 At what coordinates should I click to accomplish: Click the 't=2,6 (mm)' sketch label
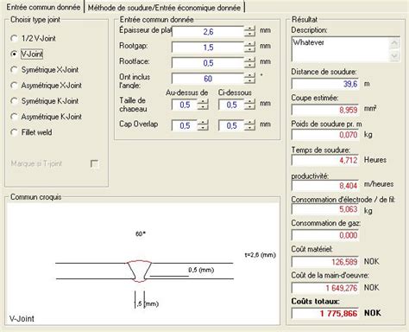260,255
